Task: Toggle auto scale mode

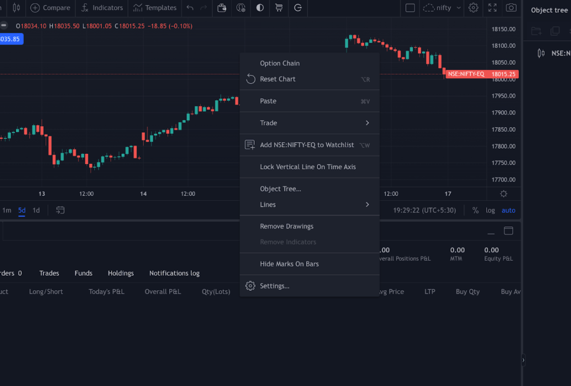Action: tap(508, 210)
